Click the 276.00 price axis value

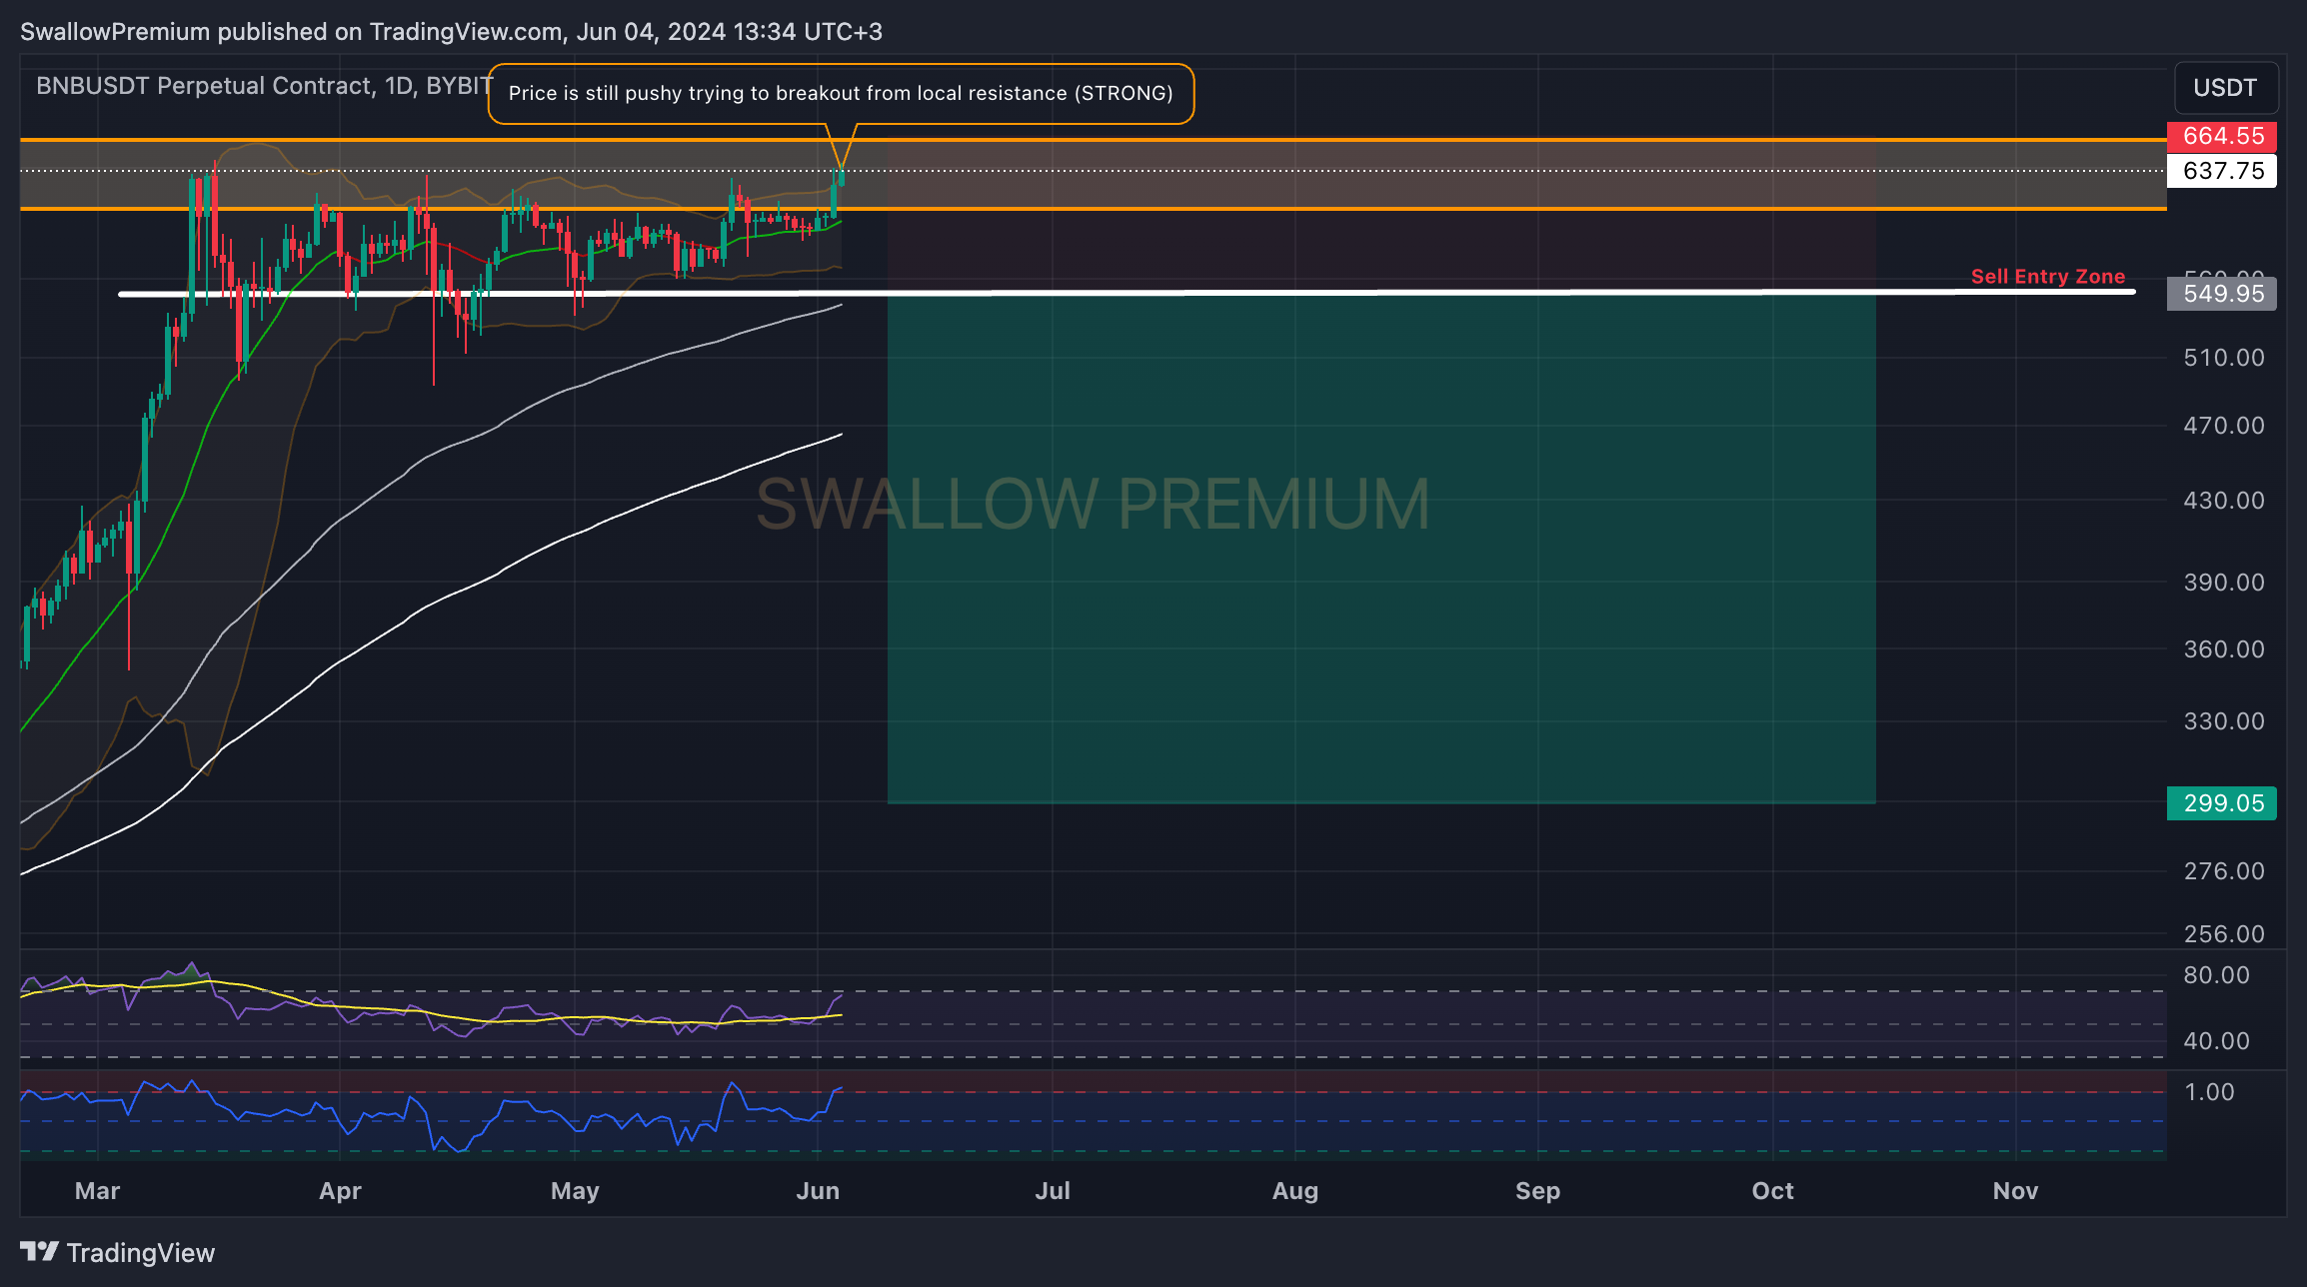[2224, 871]
